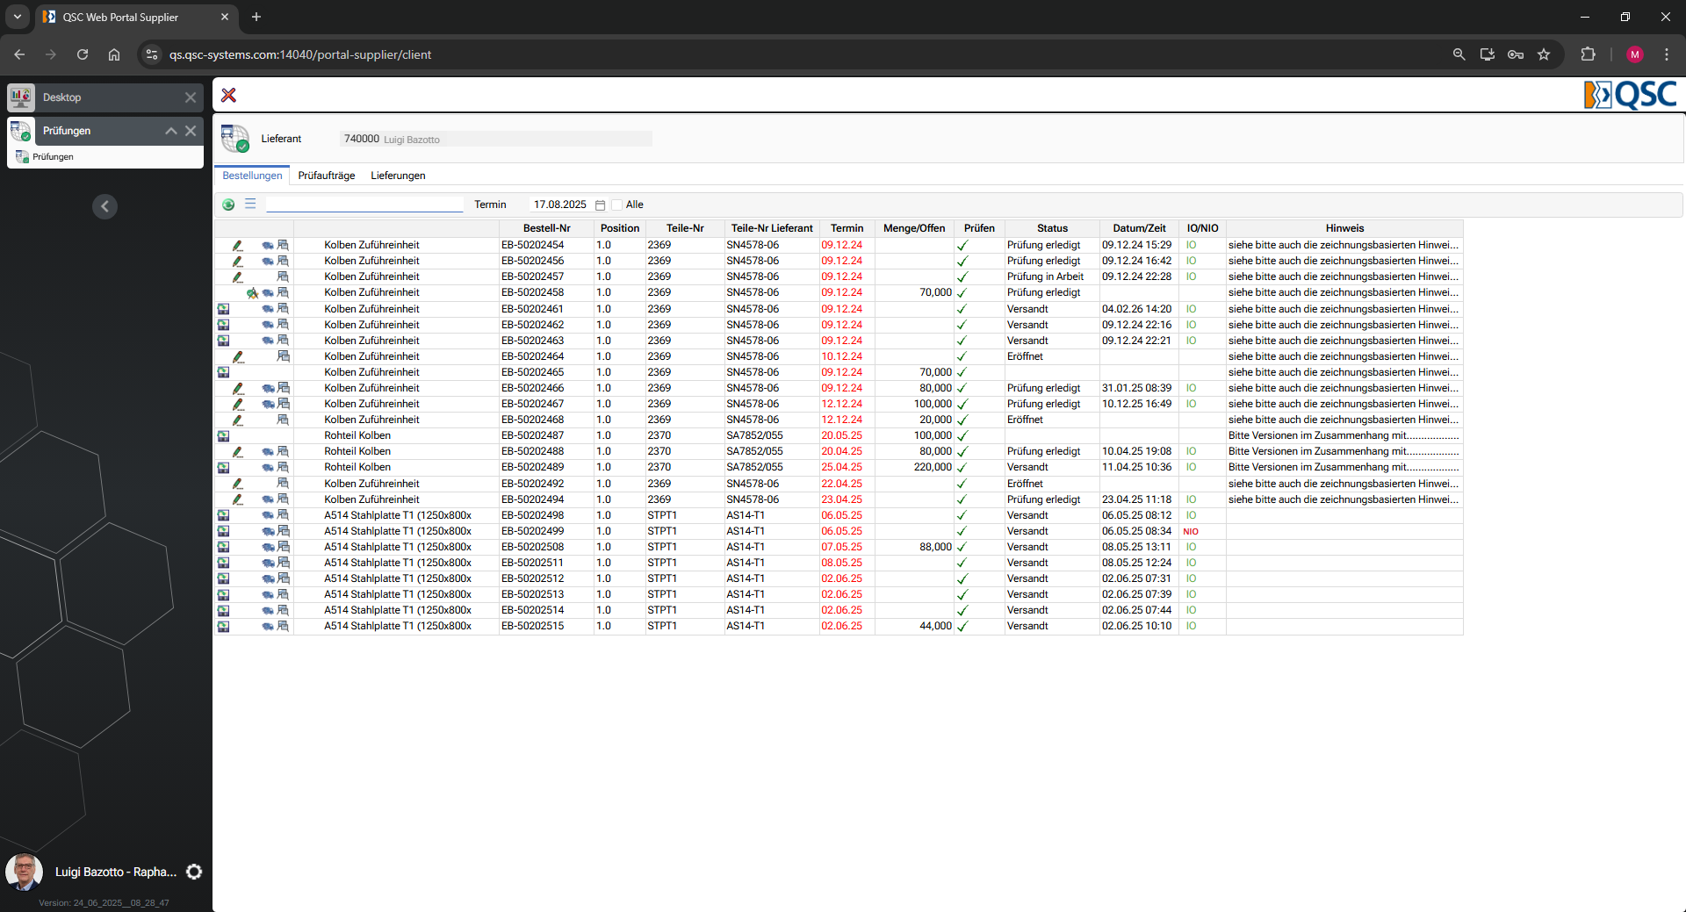Click the truck icon for EB-50202466
Image resolution: width=1686 pixels, height=912 pixels.
click(267, 388)
